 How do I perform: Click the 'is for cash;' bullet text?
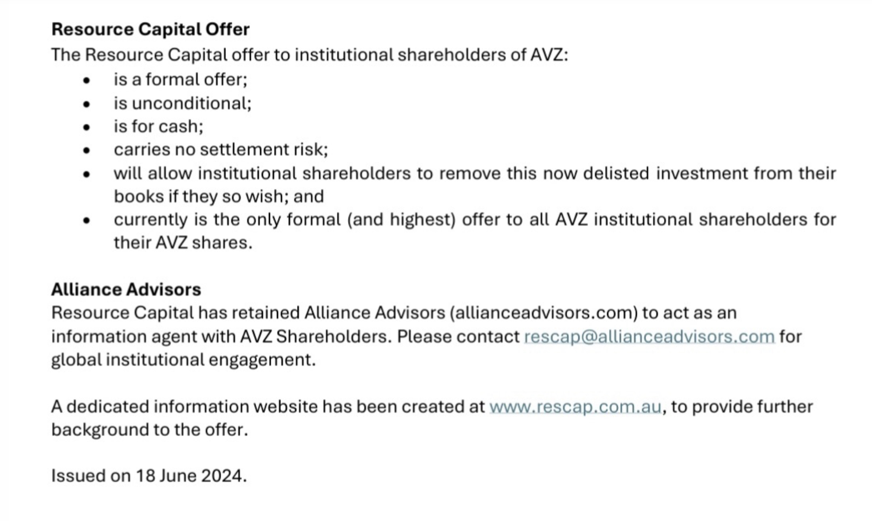point(158,126)
